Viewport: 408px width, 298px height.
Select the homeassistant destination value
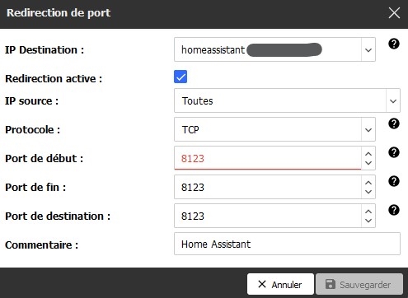click(x=213, y=50)
